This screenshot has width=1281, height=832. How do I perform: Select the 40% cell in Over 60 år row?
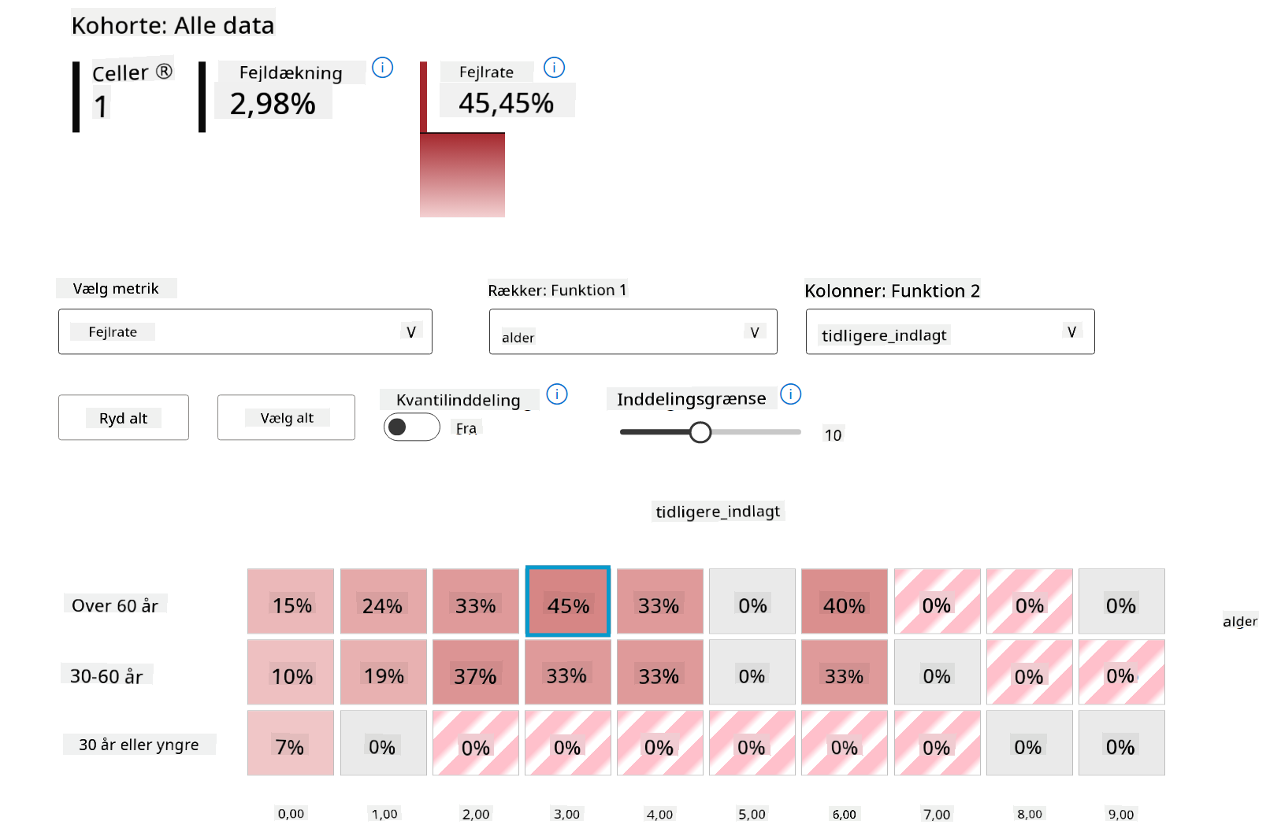(844, 601)
